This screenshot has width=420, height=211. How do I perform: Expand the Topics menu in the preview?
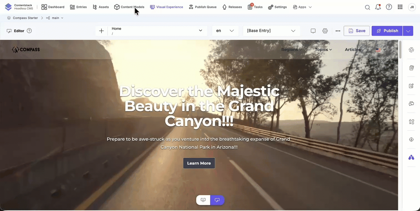[323, 50]
